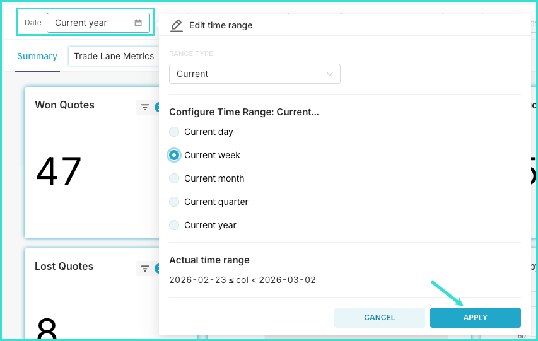This screenshot has height=341, width=538.
Task: Open the Won Quotes filter icon
Action: pyautogui.click(x=145, y=107)
